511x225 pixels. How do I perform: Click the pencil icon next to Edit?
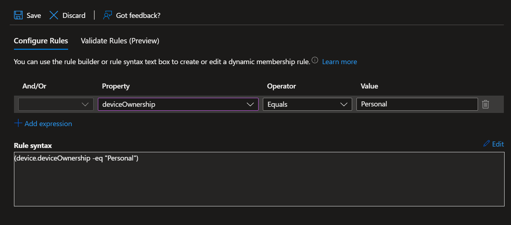(x=486, y=144)
